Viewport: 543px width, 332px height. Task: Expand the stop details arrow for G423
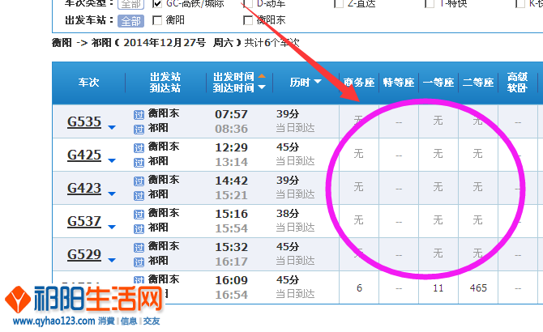tap(112, 194)
